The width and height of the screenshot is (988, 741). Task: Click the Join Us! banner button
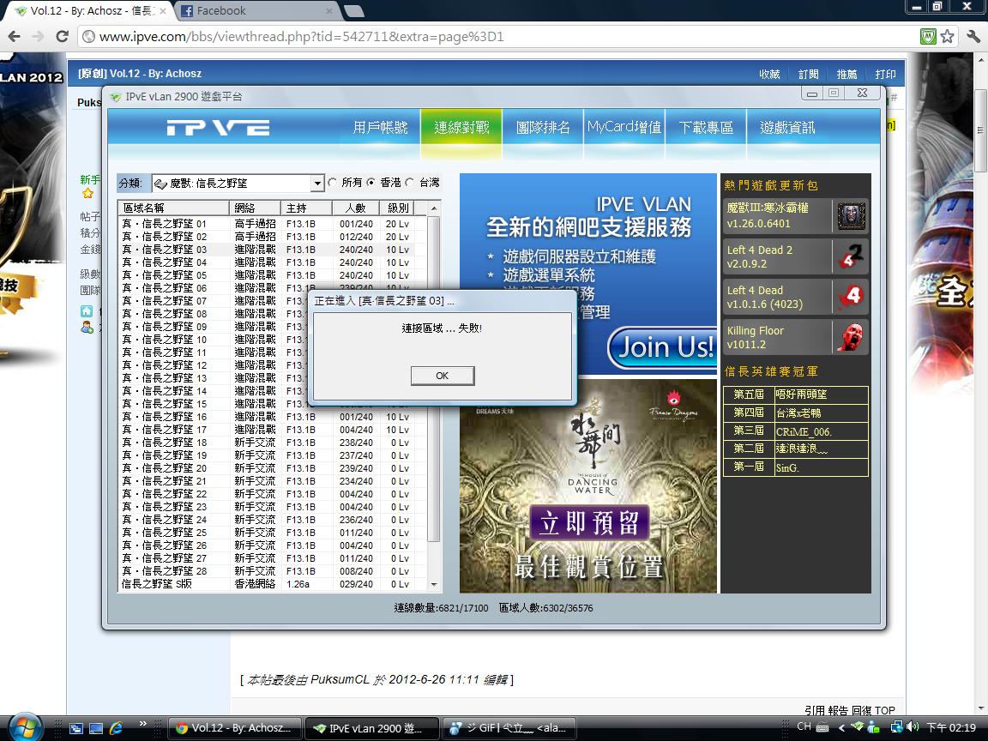click(x=660, y=346)
